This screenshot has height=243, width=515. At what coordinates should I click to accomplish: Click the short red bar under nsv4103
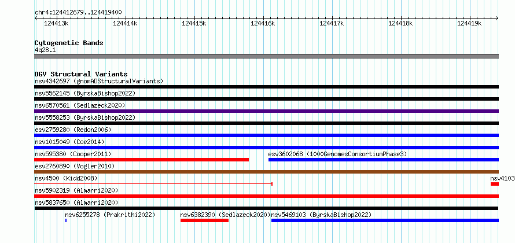[x=495, y=184]
